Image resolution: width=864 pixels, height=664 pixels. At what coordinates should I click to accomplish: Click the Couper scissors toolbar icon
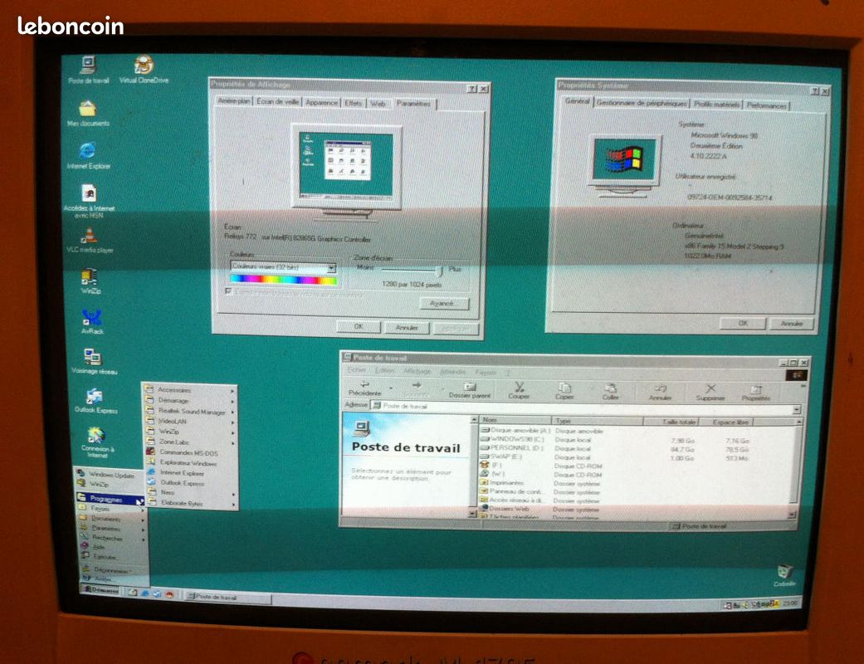coord(519,390)
